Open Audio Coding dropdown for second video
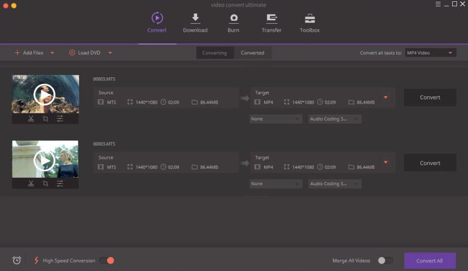 coord(335,184)
